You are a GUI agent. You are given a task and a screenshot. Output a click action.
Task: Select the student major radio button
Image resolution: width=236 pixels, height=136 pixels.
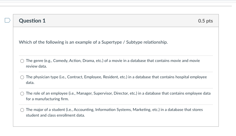tap(22, 110)
